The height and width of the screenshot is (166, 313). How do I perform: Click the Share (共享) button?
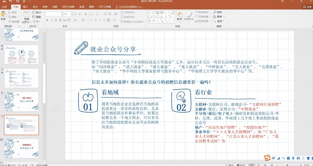307,7
